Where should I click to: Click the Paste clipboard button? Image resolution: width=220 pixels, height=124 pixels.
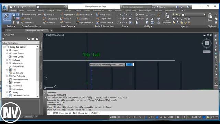point(210,17)
